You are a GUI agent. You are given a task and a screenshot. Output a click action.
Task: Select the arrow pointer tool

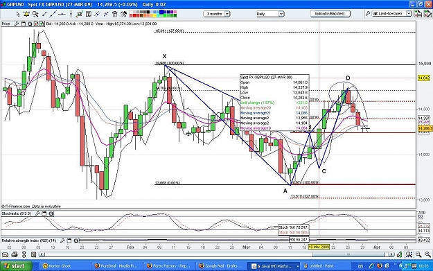pyautogui.click(x=18, y=14)
